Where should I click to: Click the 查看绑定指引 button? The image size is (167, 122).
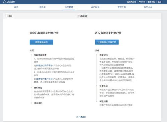41,42
